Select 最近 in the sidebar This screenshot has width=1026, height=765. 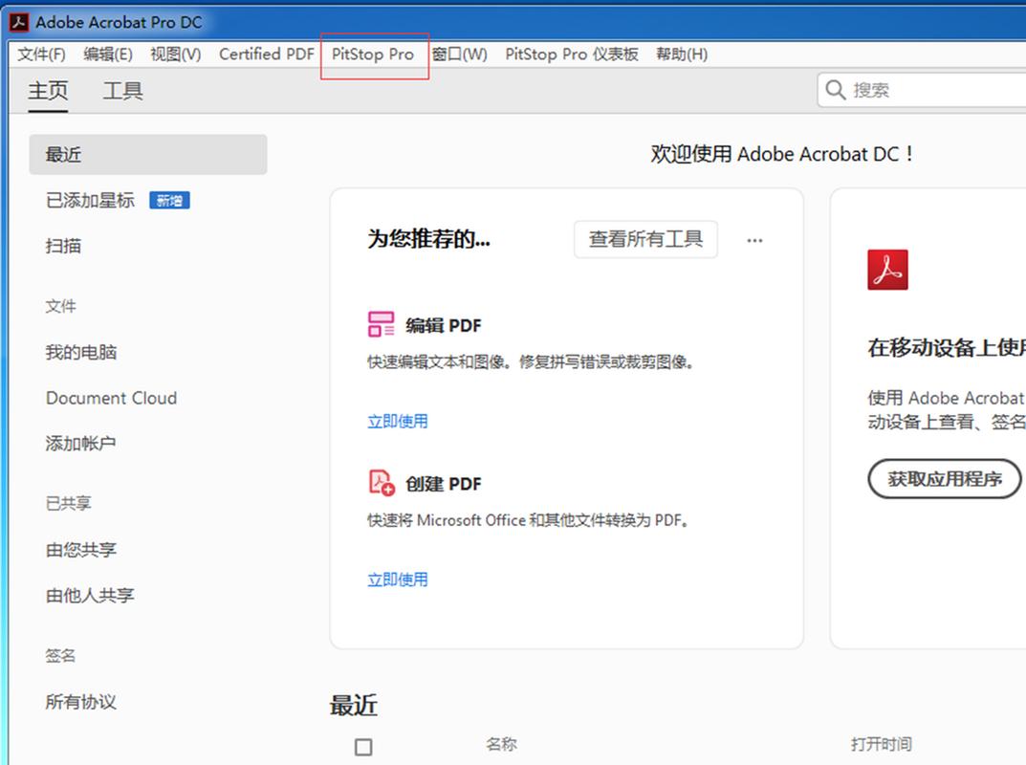point(148,155)
